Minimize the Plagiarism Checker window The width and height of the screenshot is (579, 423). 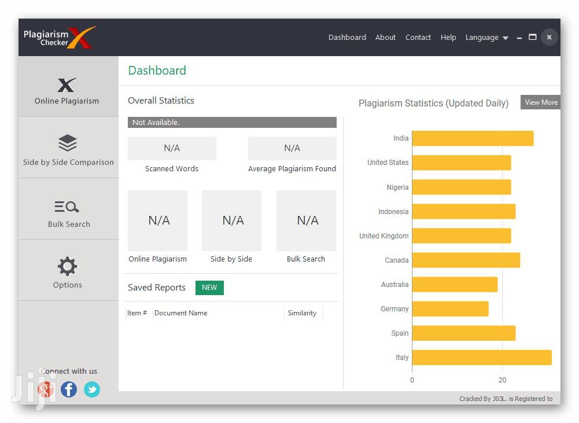pyautogui.click(x=519, y=38)
